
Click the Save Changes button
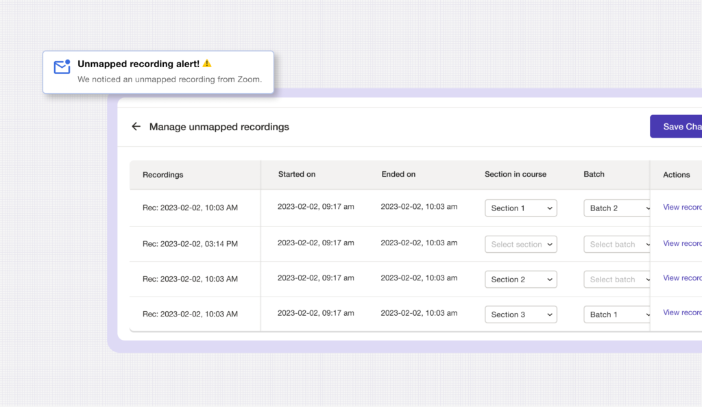coord(676,127)
